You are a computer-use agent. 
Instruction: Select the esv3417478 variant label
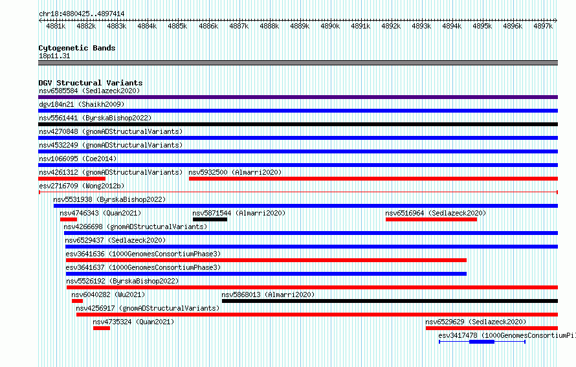507,335
